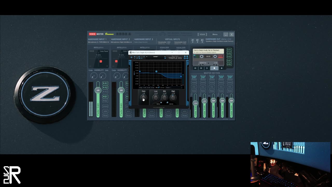Screen dimensions: 332x187
Task: Click the red Intellipan marker on Hardware Input 2
Action: point(116,61)
